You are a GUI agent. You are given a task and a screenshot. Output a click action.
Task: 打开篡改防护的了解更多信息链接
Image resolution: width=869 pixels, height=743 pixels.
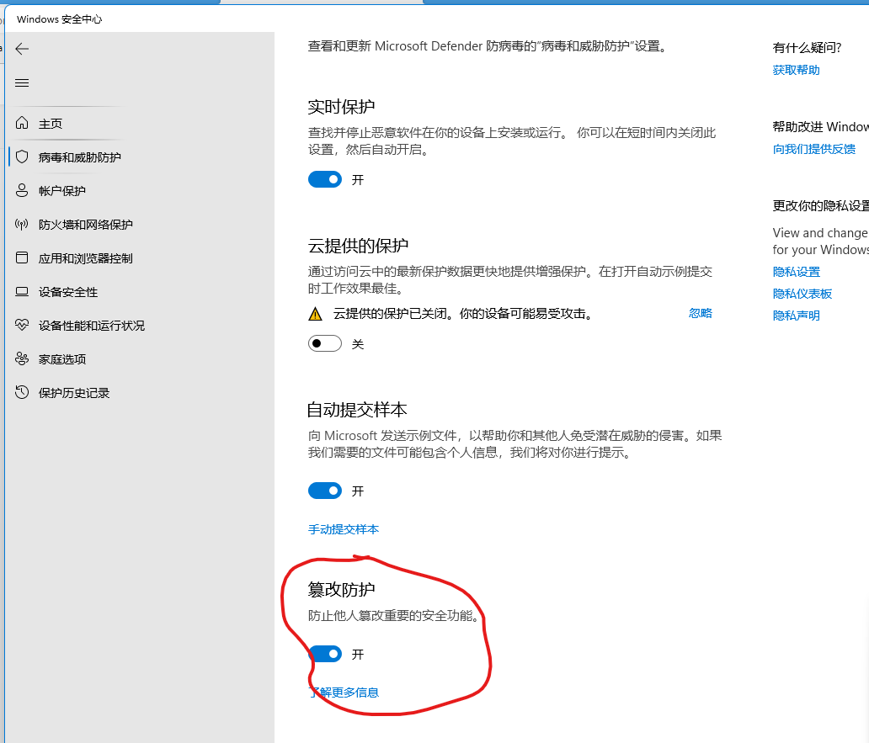pos(344,693)
